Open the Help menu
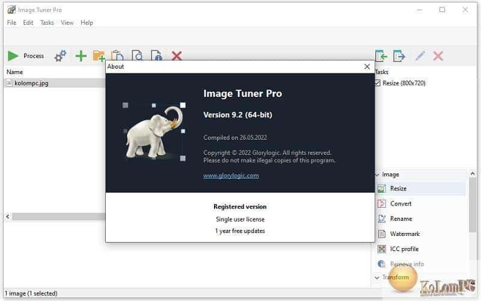Screen dimensions: 481x301 tap(87, 23)
